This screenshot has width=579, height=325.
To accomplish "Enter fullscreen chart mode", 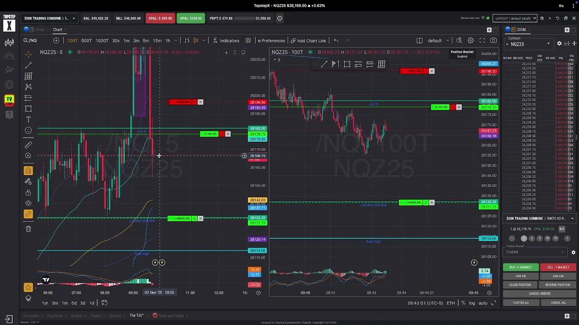I will [482, 41].
